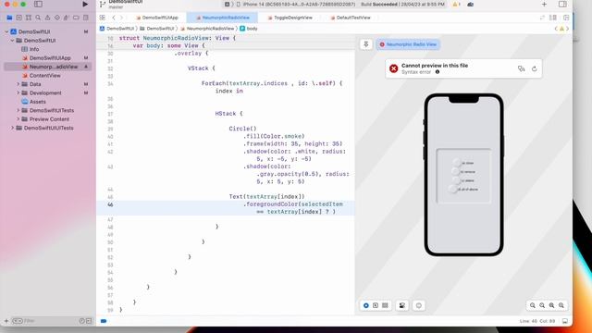Viewport: 592px width, 333px height.
Task: Add a new file with plus button
Action: [6, 321]
